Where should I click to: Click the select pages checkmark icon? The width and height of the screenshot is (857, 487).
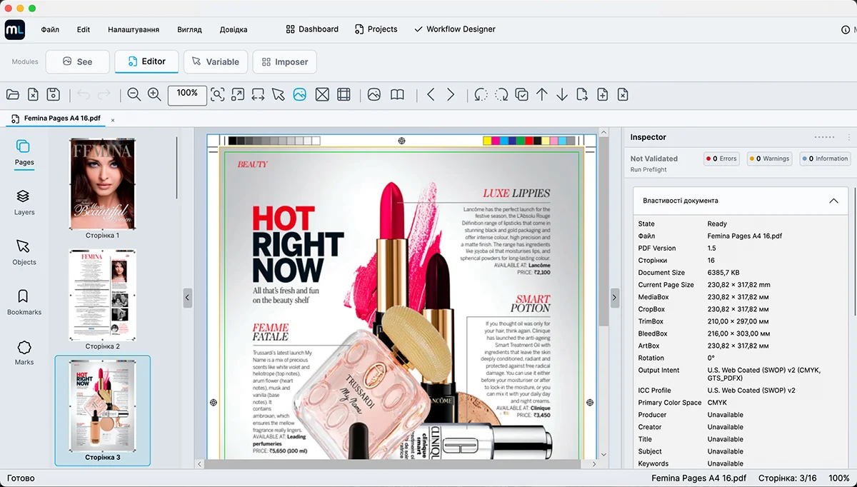pyautogui.click(x=522, y=94)
